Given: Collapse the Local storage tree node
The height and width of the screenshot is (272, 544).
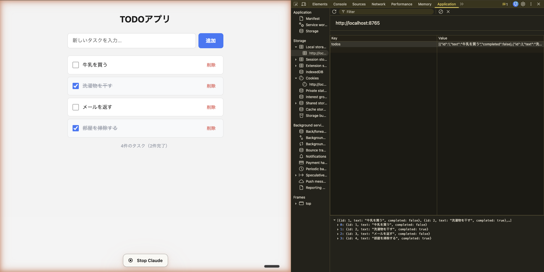Looking at the screenshot, I should pyautogui.click(x=296, y=47).
